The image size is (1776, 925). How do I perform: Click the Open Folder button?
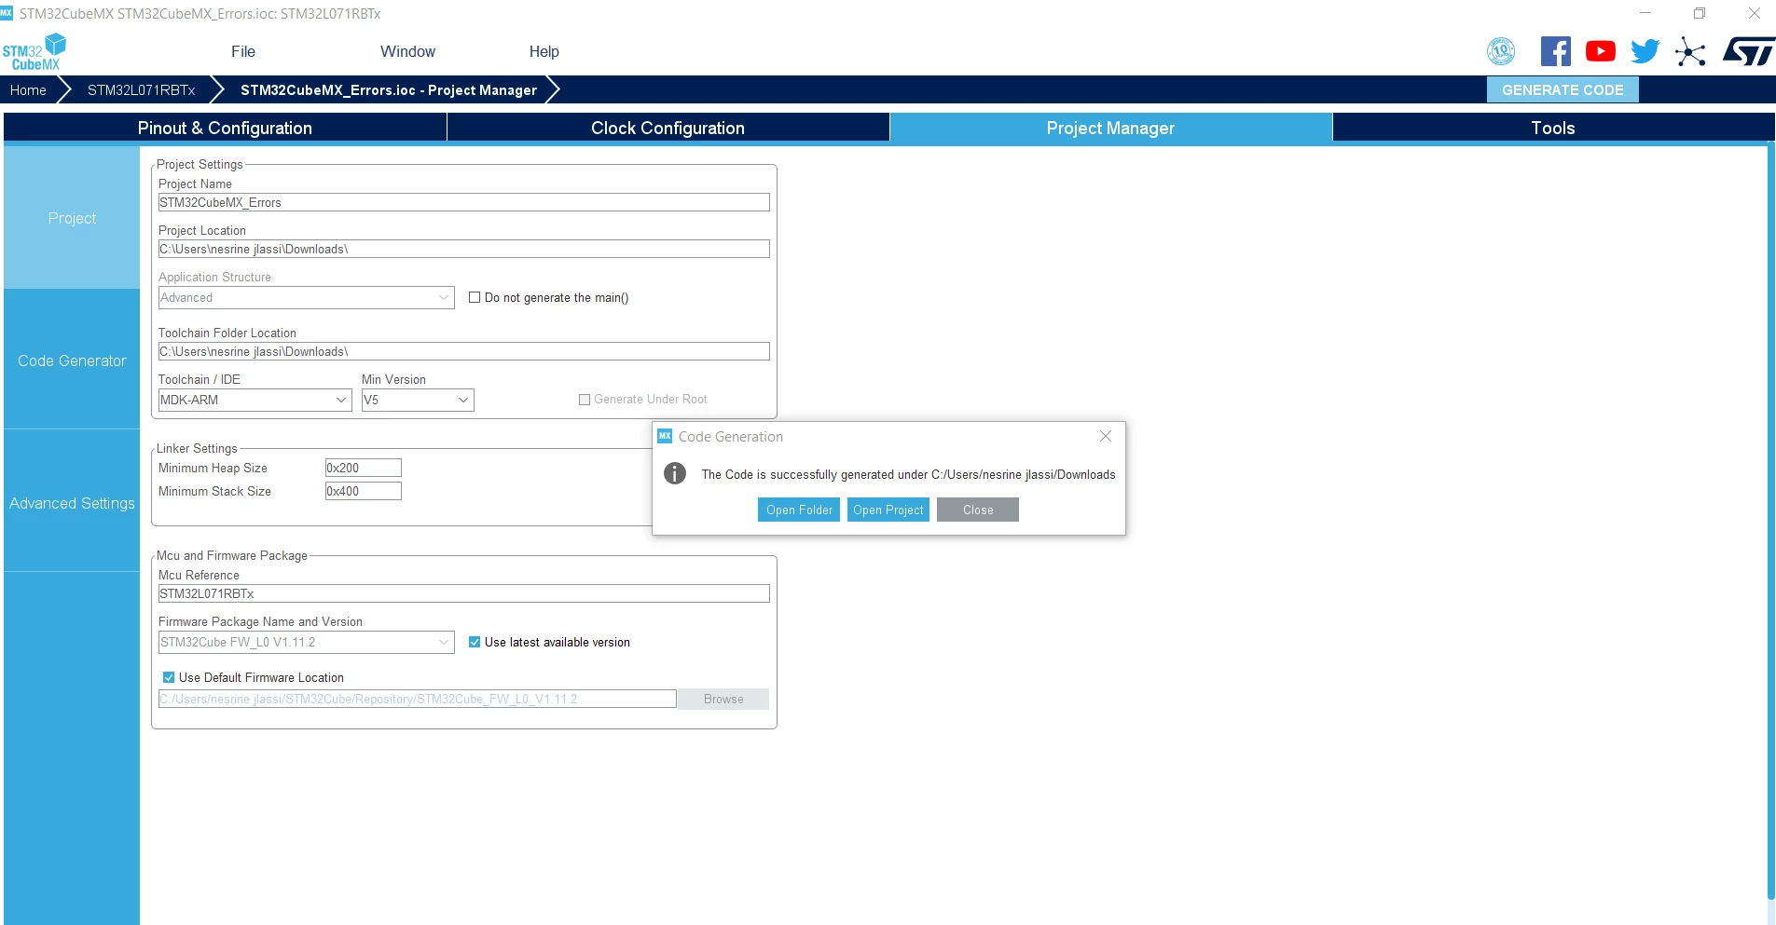click(799, 510)
